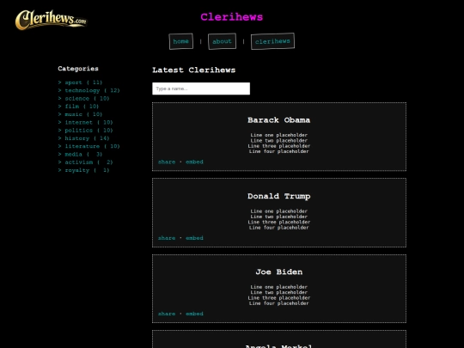
Task: Share the Joe Biden clerihew
Action: tap(167, 314)
